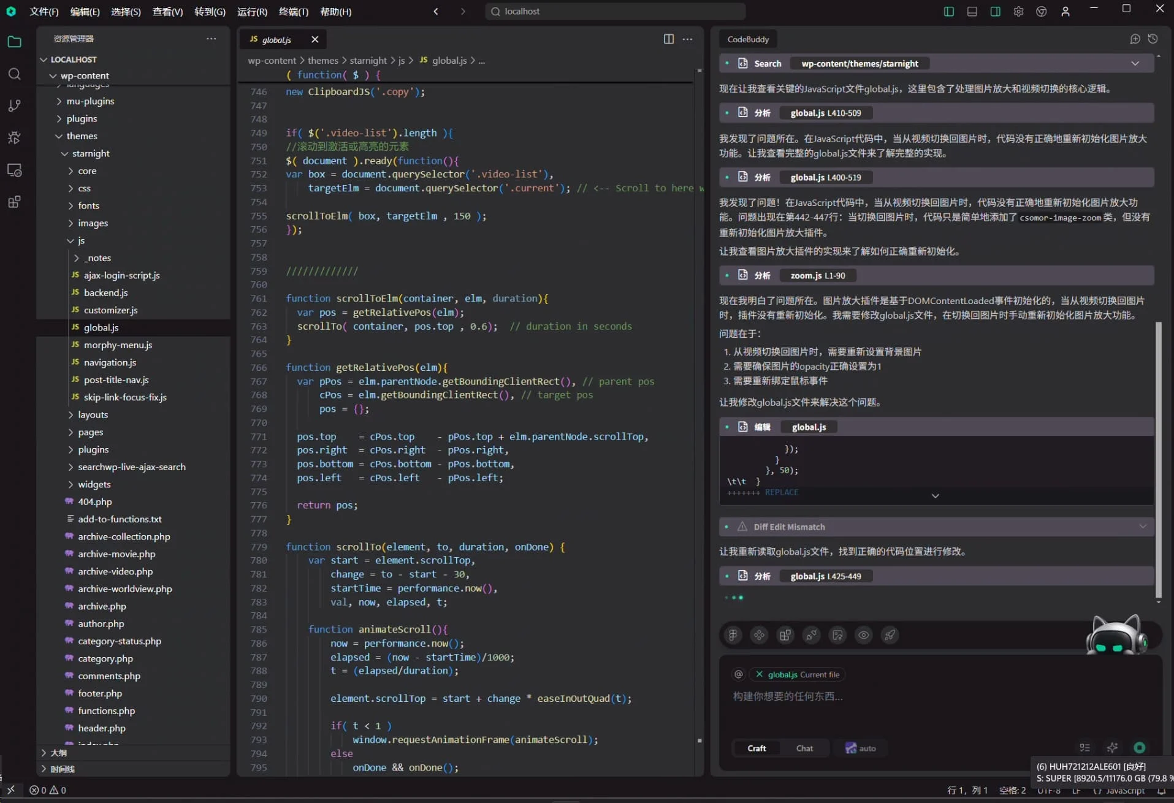1174x803 pixels.
Task: Open the Source Control view
Action: pyautogui.click(x=14, y=105)
